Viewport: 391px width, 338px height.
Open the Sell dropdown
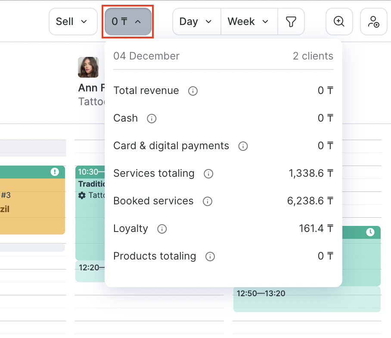pos(73,22)
